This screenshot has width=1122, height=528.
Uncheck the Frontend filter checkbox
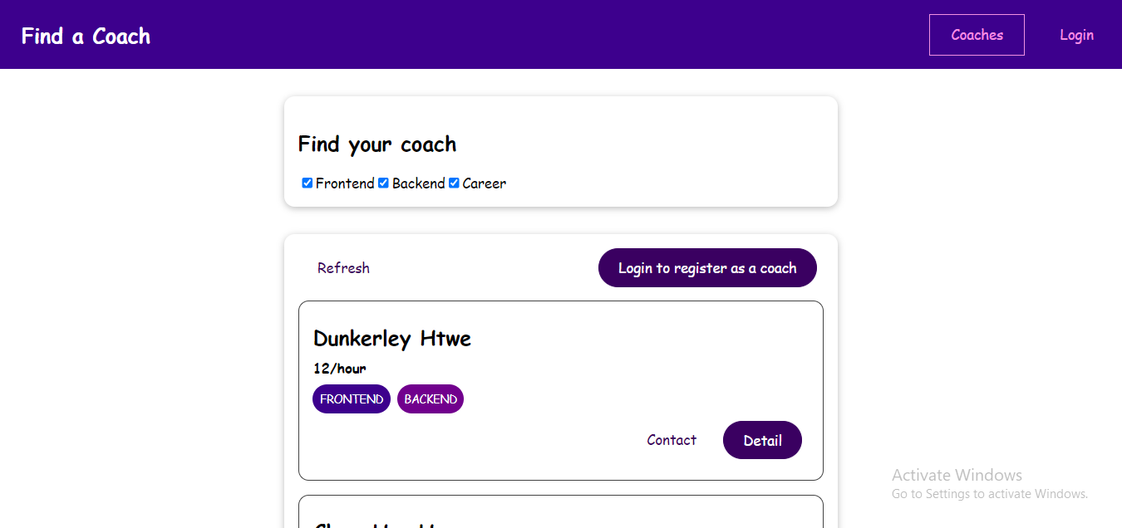(x=308, y=183)
